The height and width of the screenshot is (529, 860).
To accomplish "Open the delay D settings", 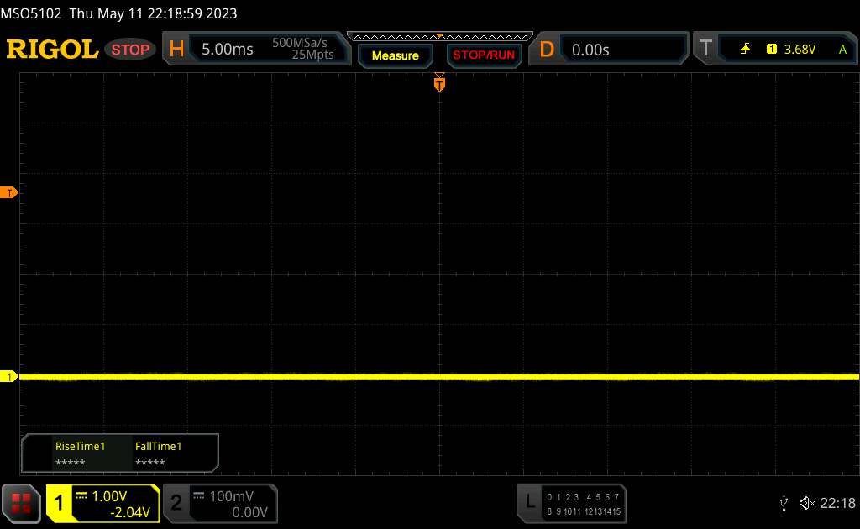I will pyautogui.click(x=546, y=50).
